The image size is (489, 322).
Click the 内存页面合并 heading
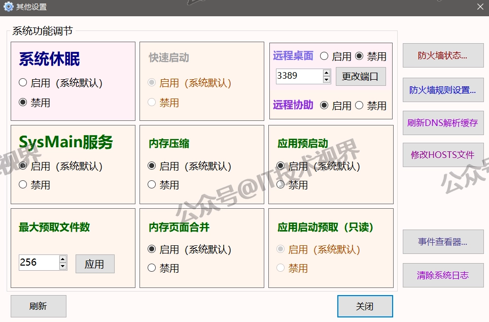179,227
